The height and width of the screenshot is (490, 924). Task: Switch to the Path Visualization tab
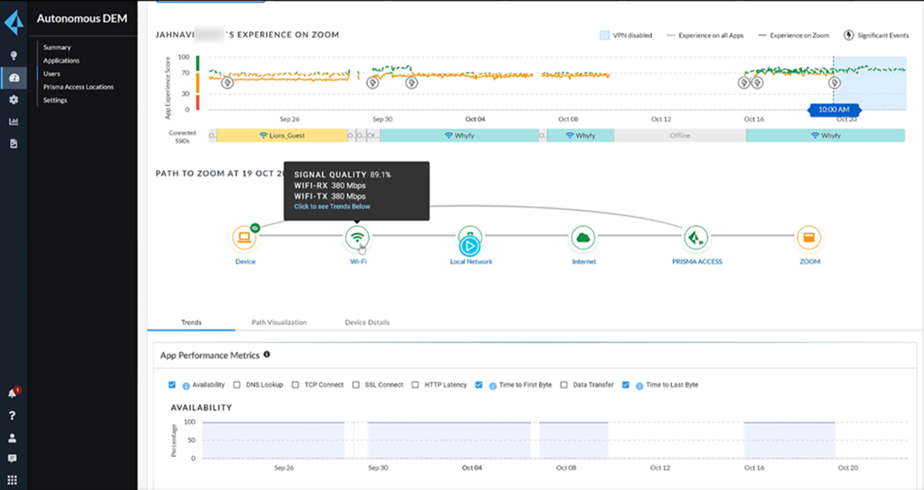click(279, 322)
